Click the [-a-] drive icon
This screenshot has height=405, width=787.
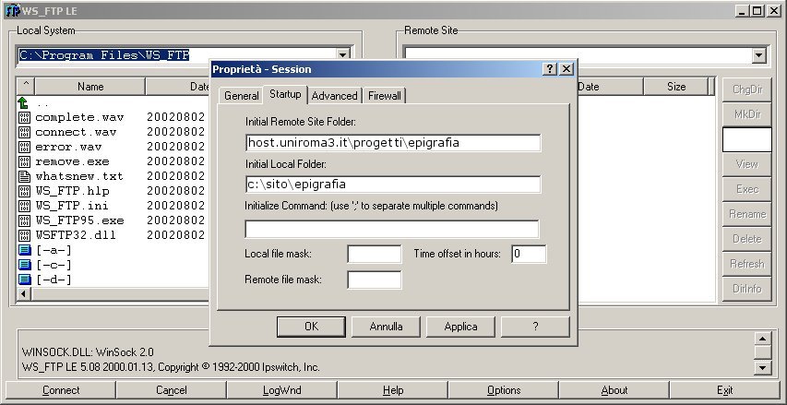(x=25, y=250)
